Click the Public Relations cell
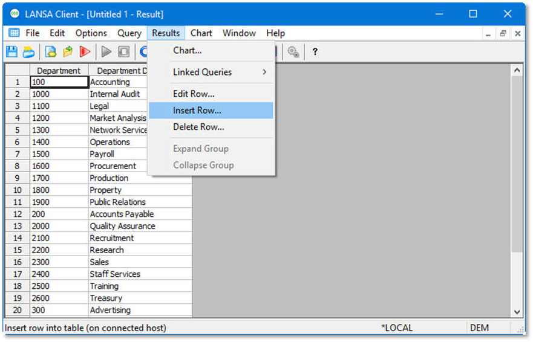The width and height of the screenshot is (533, 342). tap(140, 202)
